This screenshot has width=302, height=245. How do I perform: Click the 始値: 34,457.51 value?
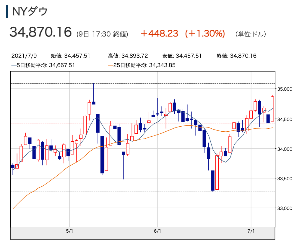[70, 56]
